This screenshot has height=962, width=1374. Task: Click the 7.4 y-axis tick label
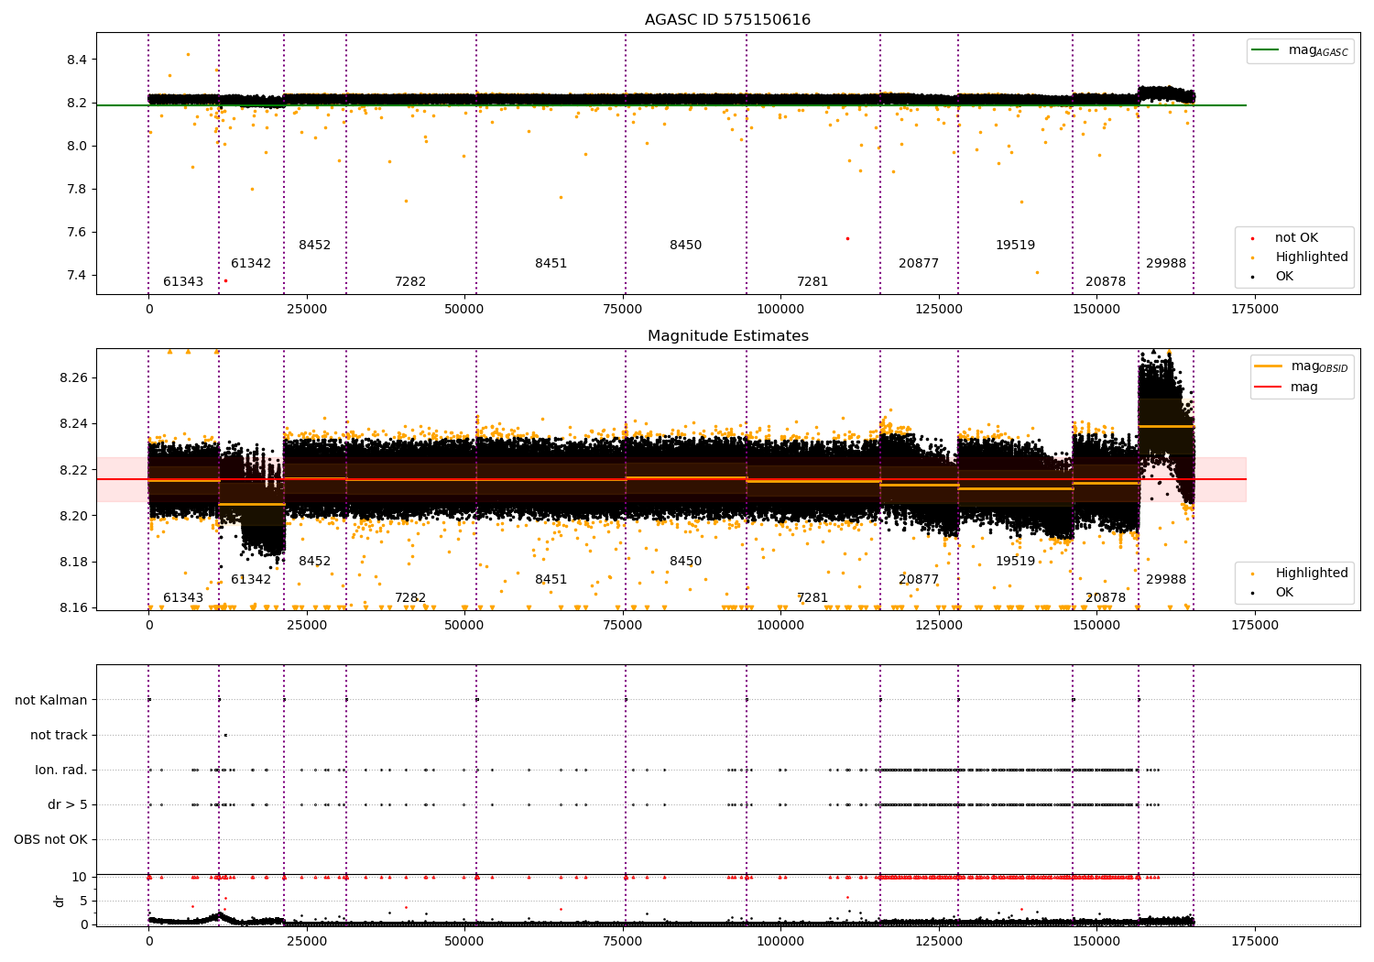(77, 276)
